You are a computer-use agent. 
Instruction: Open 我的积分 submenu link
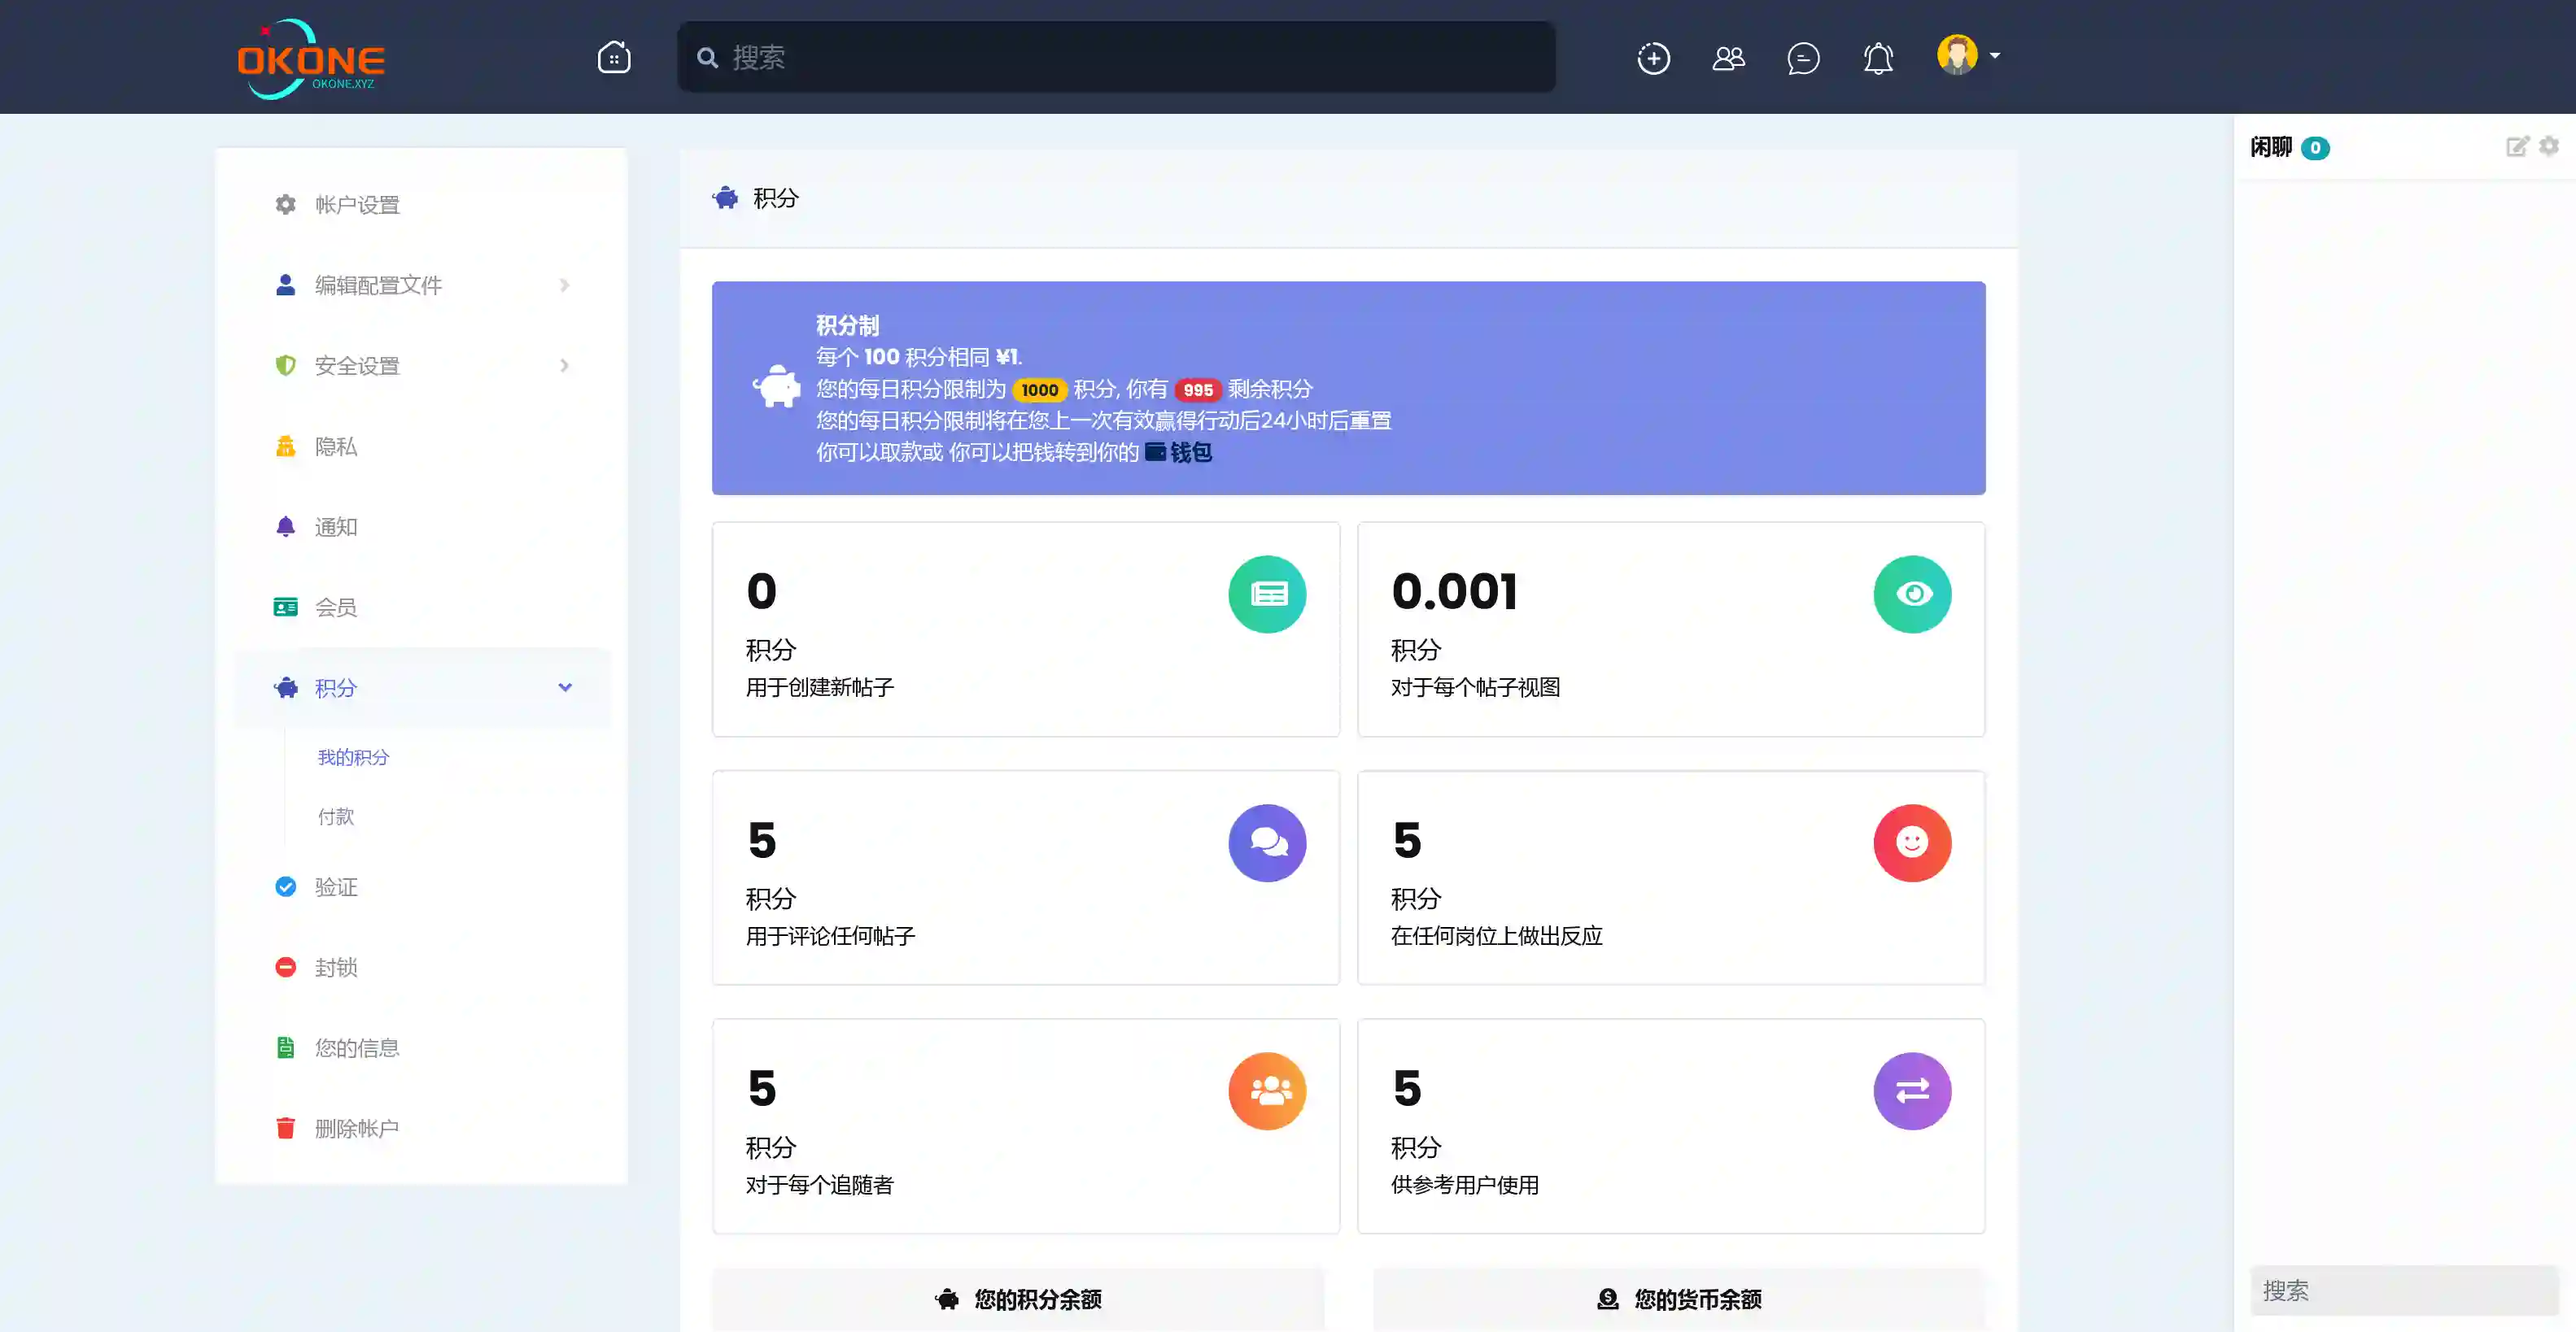pyautogui.click(x=353, y=757)
